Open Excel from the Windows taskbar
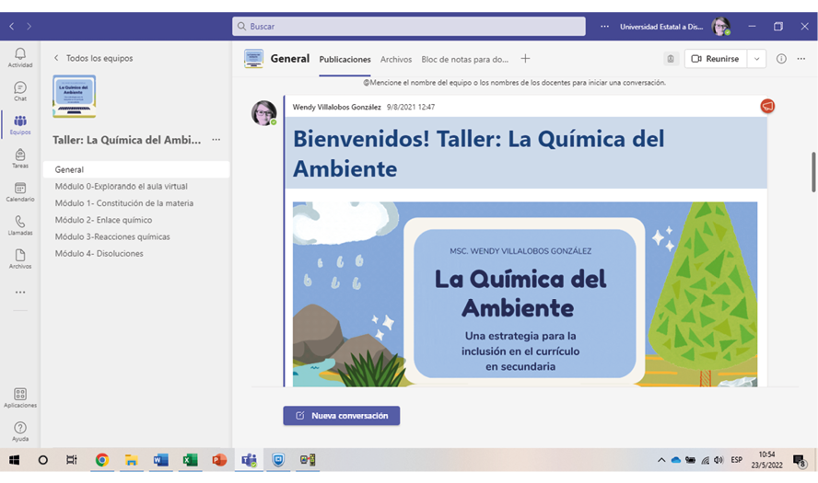The width and height of the screenshot is (818, 483). click(190, 459)
